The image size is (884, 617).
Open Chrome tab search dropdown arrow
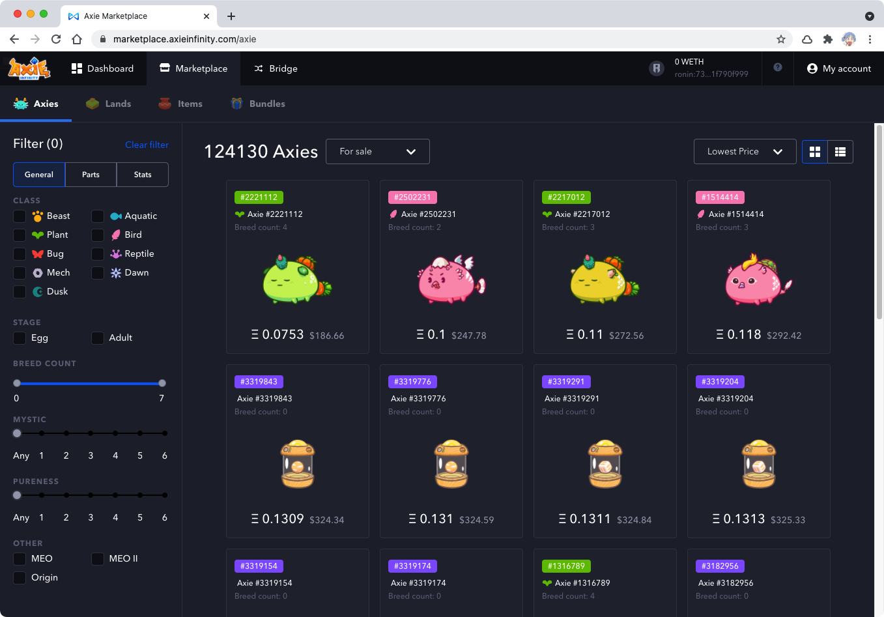[x=870, y=16]
